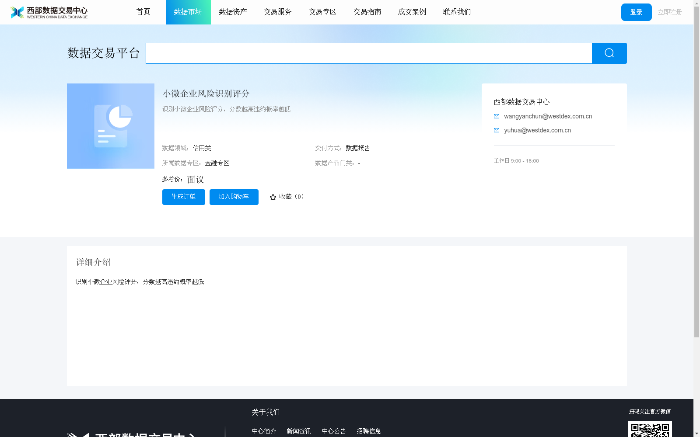The image size is (700, 437).
Task: Focus the data platform search field
Action: coord(369,53)
